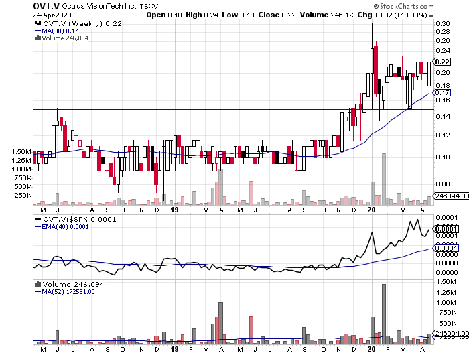The height and width of the screenshot is (355, 469).
Task: Click the 246094.00 volume tag in price panel
Action: pos(451,196)
